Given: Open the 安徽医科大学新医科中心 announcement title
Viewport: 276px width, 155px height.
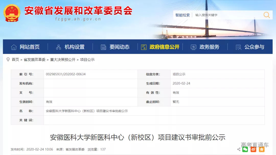Looking at the screenshot, I should (138, 137).
